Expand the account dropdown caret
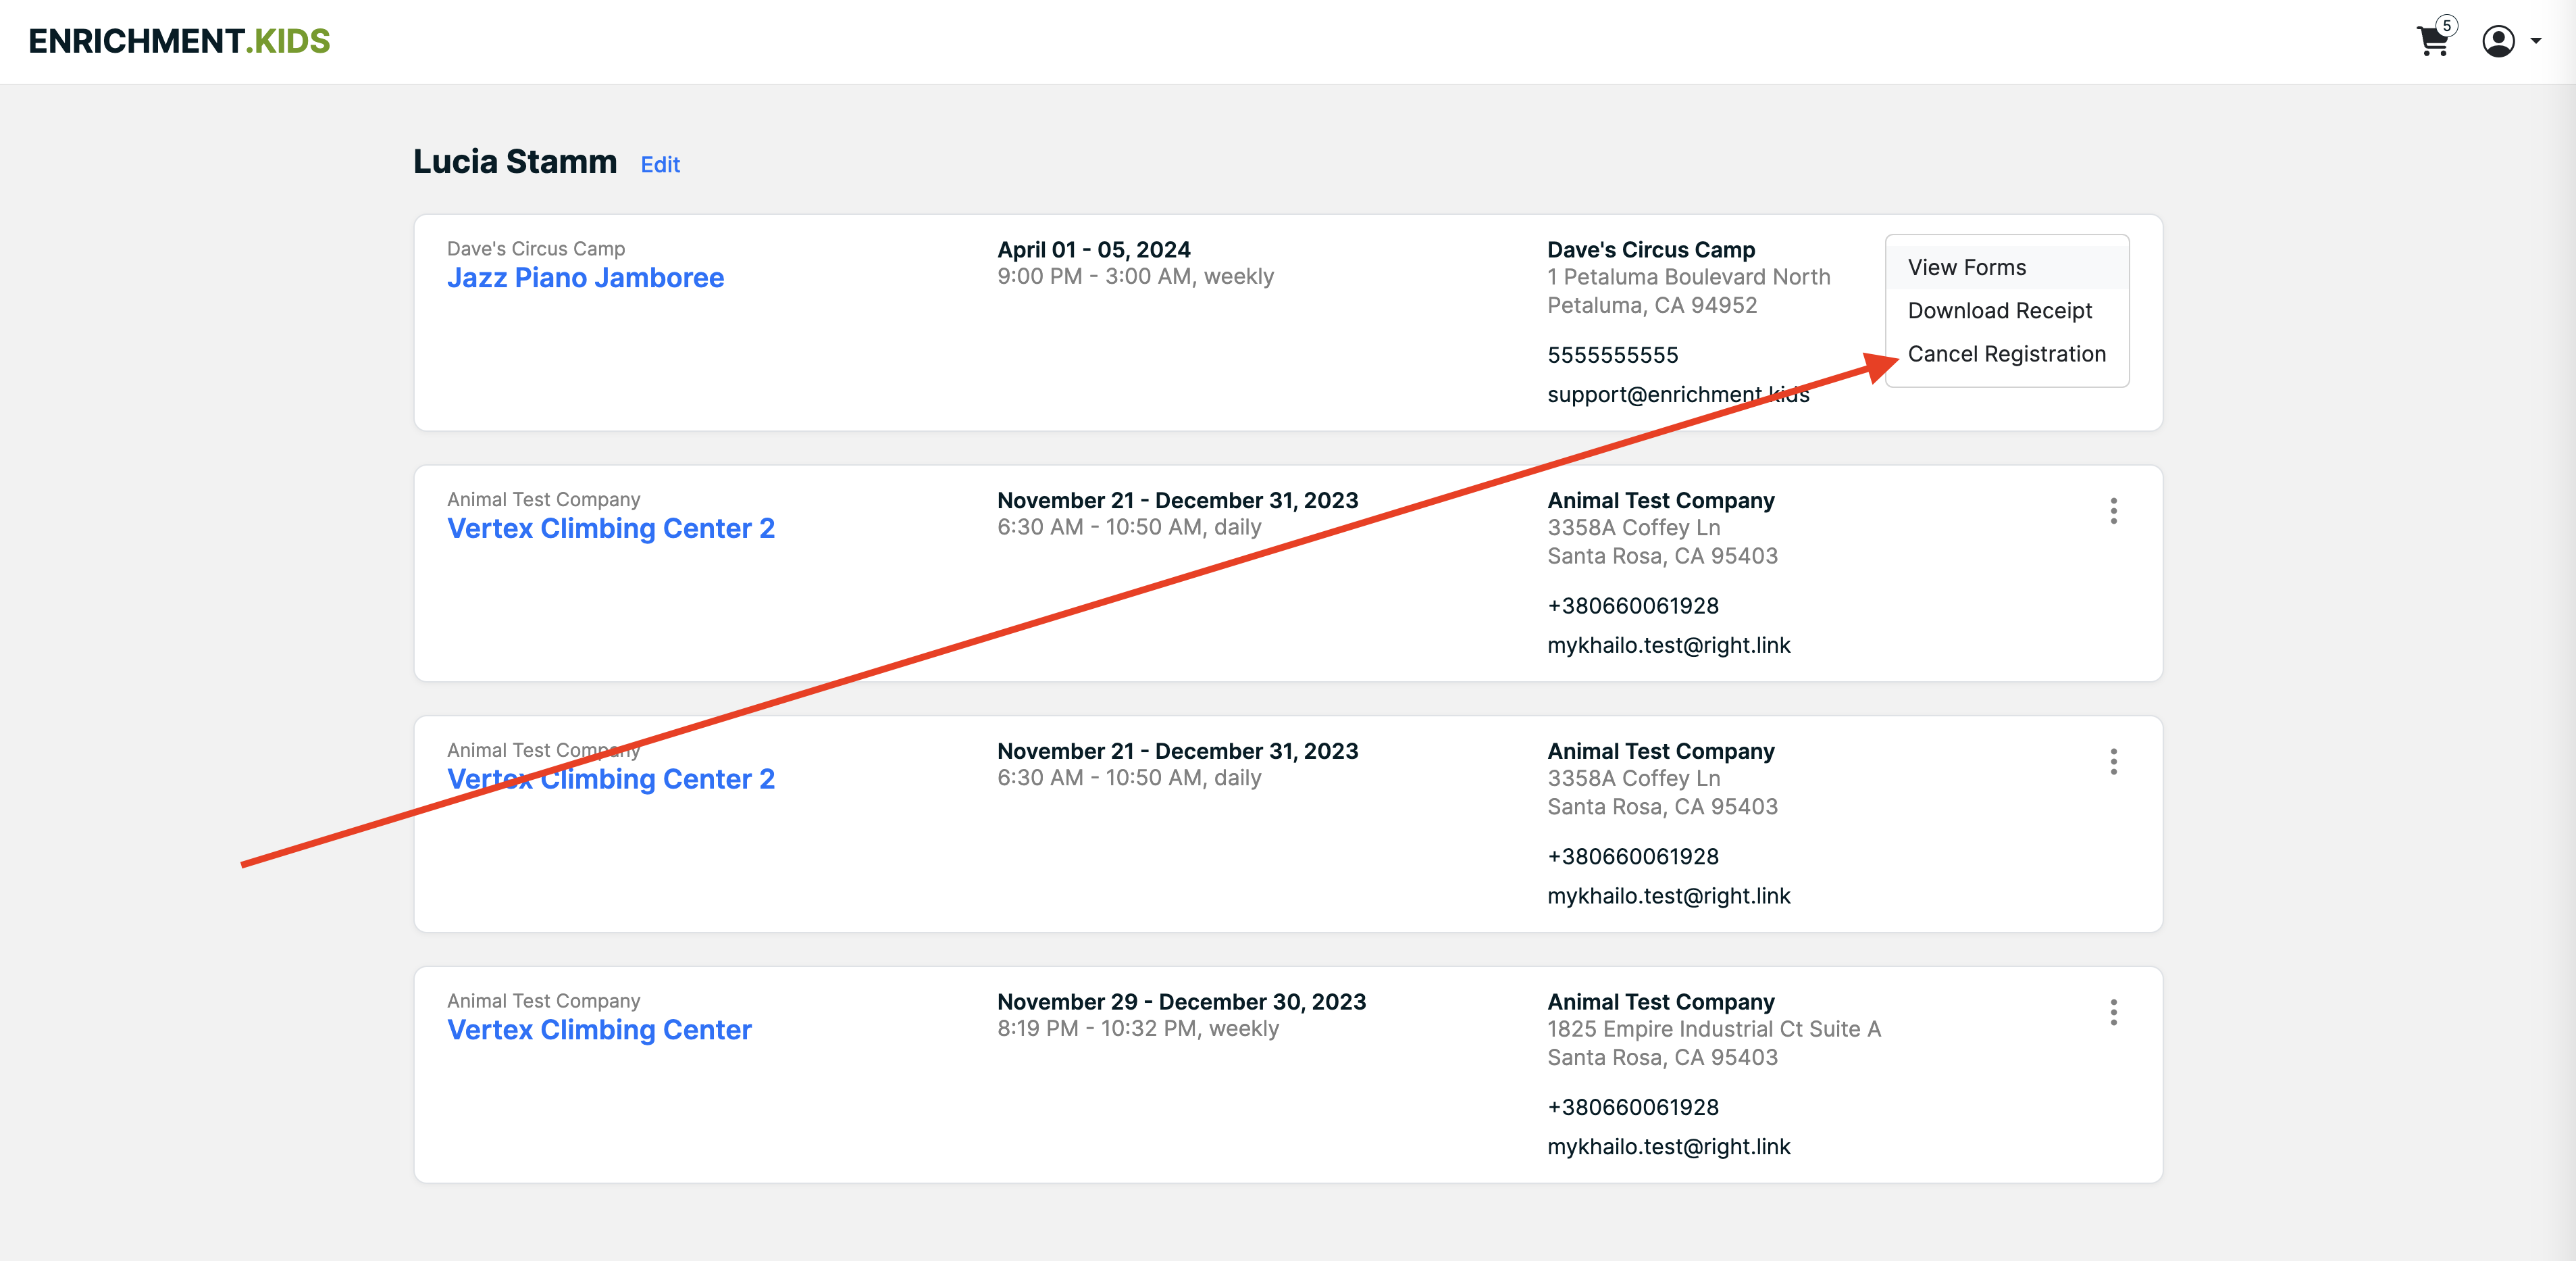This screenshot has width=2576, height=1261. [2536, 41]
